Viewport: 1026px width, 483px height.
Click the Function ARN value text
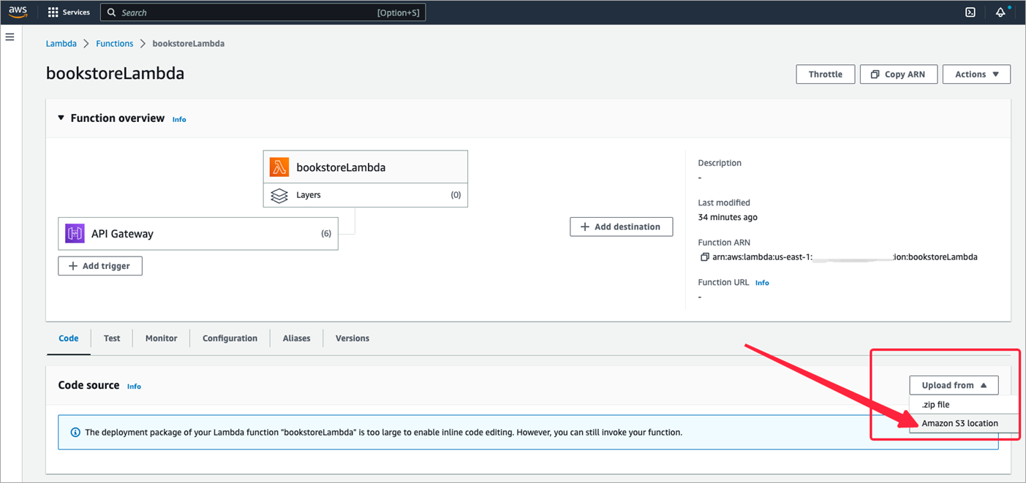(845, 257)
